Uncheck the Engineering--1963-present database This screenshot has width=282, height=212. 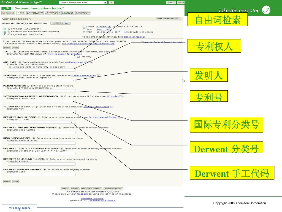tap(5, 35)
